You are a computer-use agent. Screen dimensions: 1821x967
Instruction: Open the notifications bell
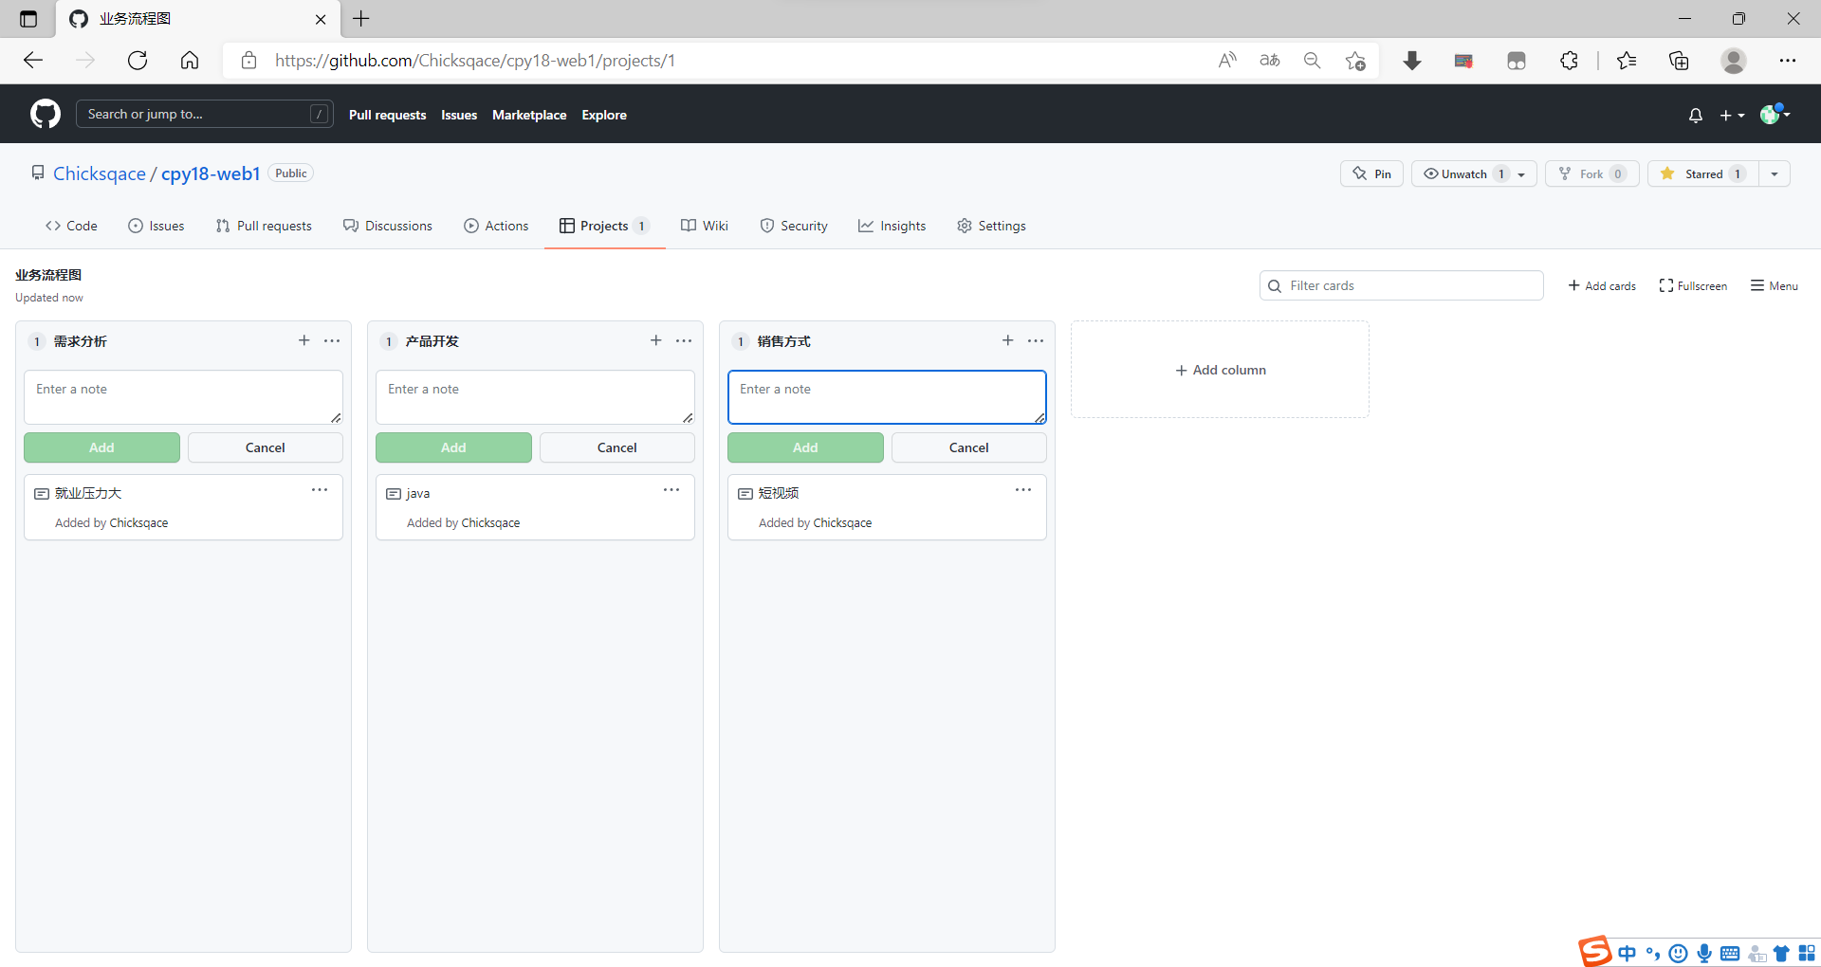coord(1695,114)
